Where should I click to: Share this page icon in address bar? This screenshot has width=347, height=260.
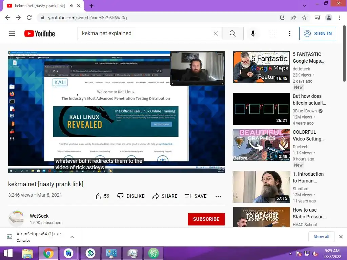tap(293, 18)
